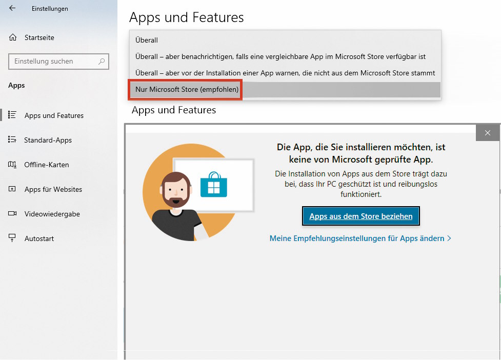Click the Microsoft Store bag illustration

tap(213, 185)
